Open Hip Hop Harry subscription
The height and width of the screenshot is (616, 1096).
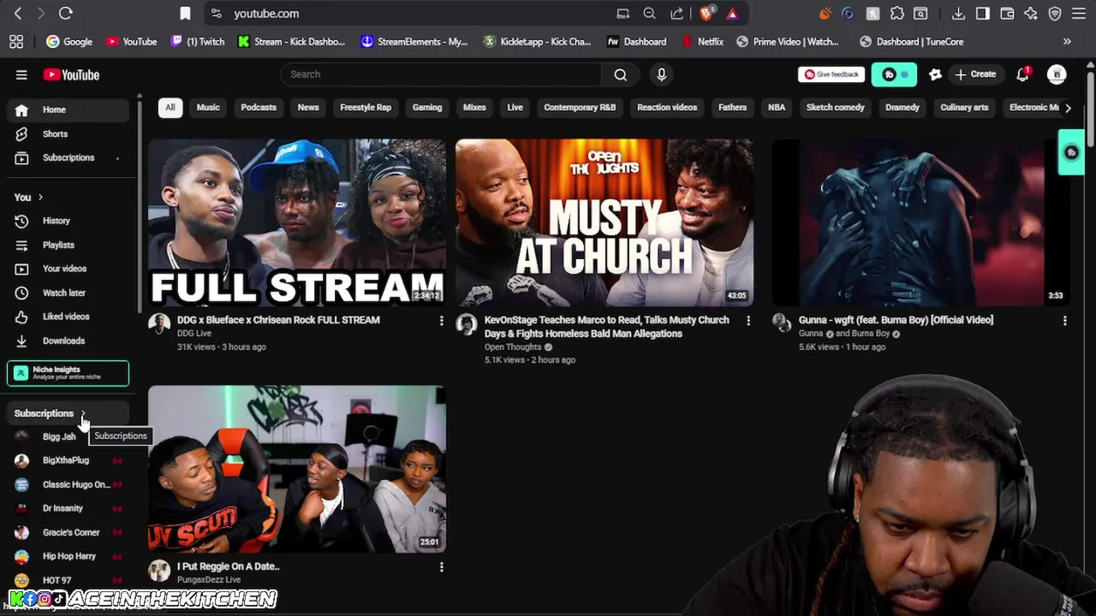click(x=68, y=556)
